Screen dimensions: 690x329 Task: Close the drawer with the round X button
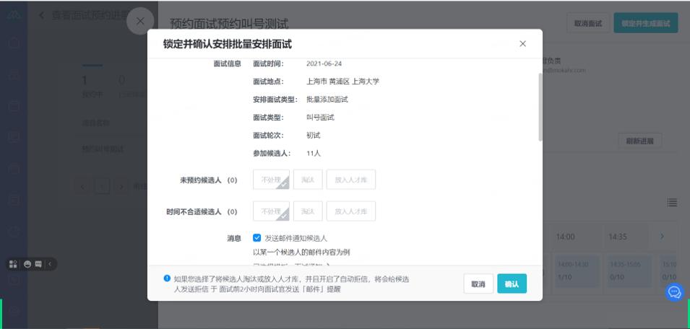click(140, 21)
